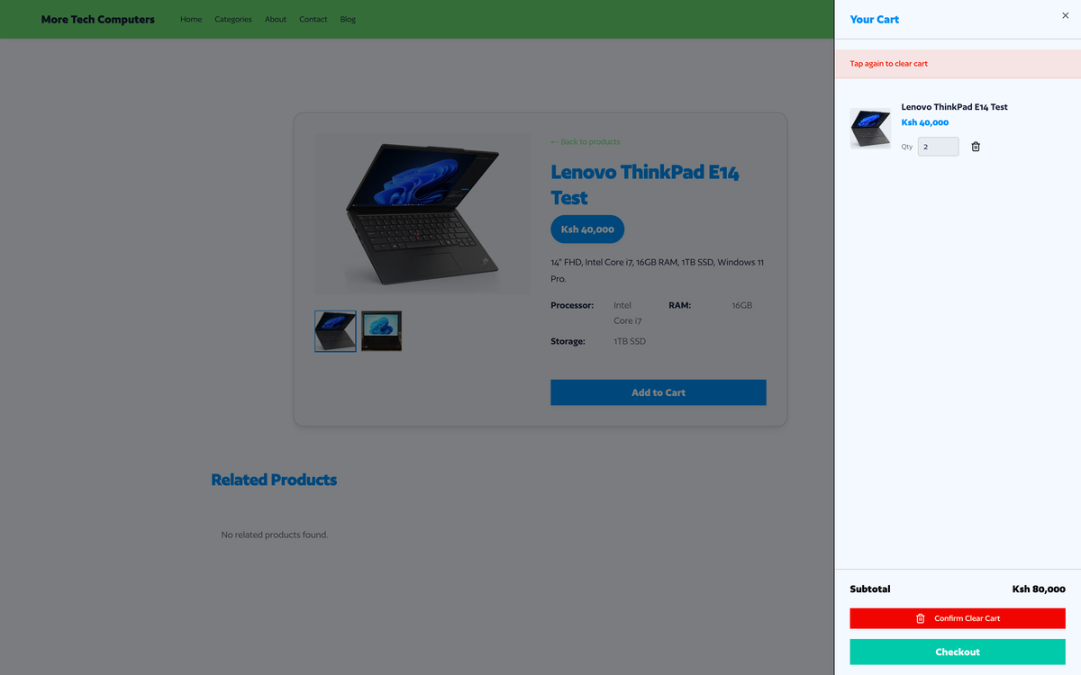The width and height of the screenshot is (1081, 675).
Task: Select the second product gallery thumbnail
Action: click(381, 331)
